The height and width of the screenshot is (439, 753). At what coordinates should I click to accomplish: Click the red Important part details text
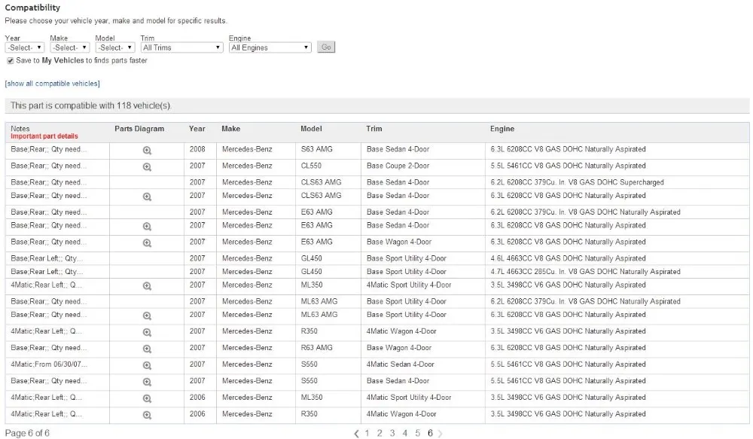coord(44,136)
